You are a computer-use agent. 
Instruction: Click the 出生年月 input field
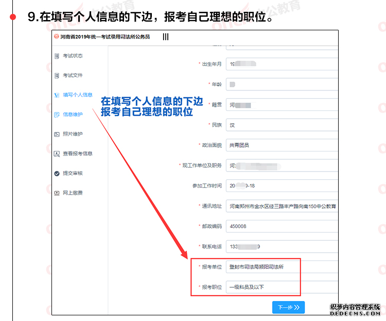(x=282, y=64)
